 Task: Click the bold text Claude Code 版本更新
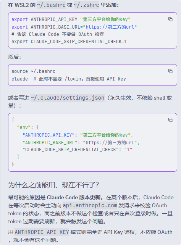[x=74, y=198]
